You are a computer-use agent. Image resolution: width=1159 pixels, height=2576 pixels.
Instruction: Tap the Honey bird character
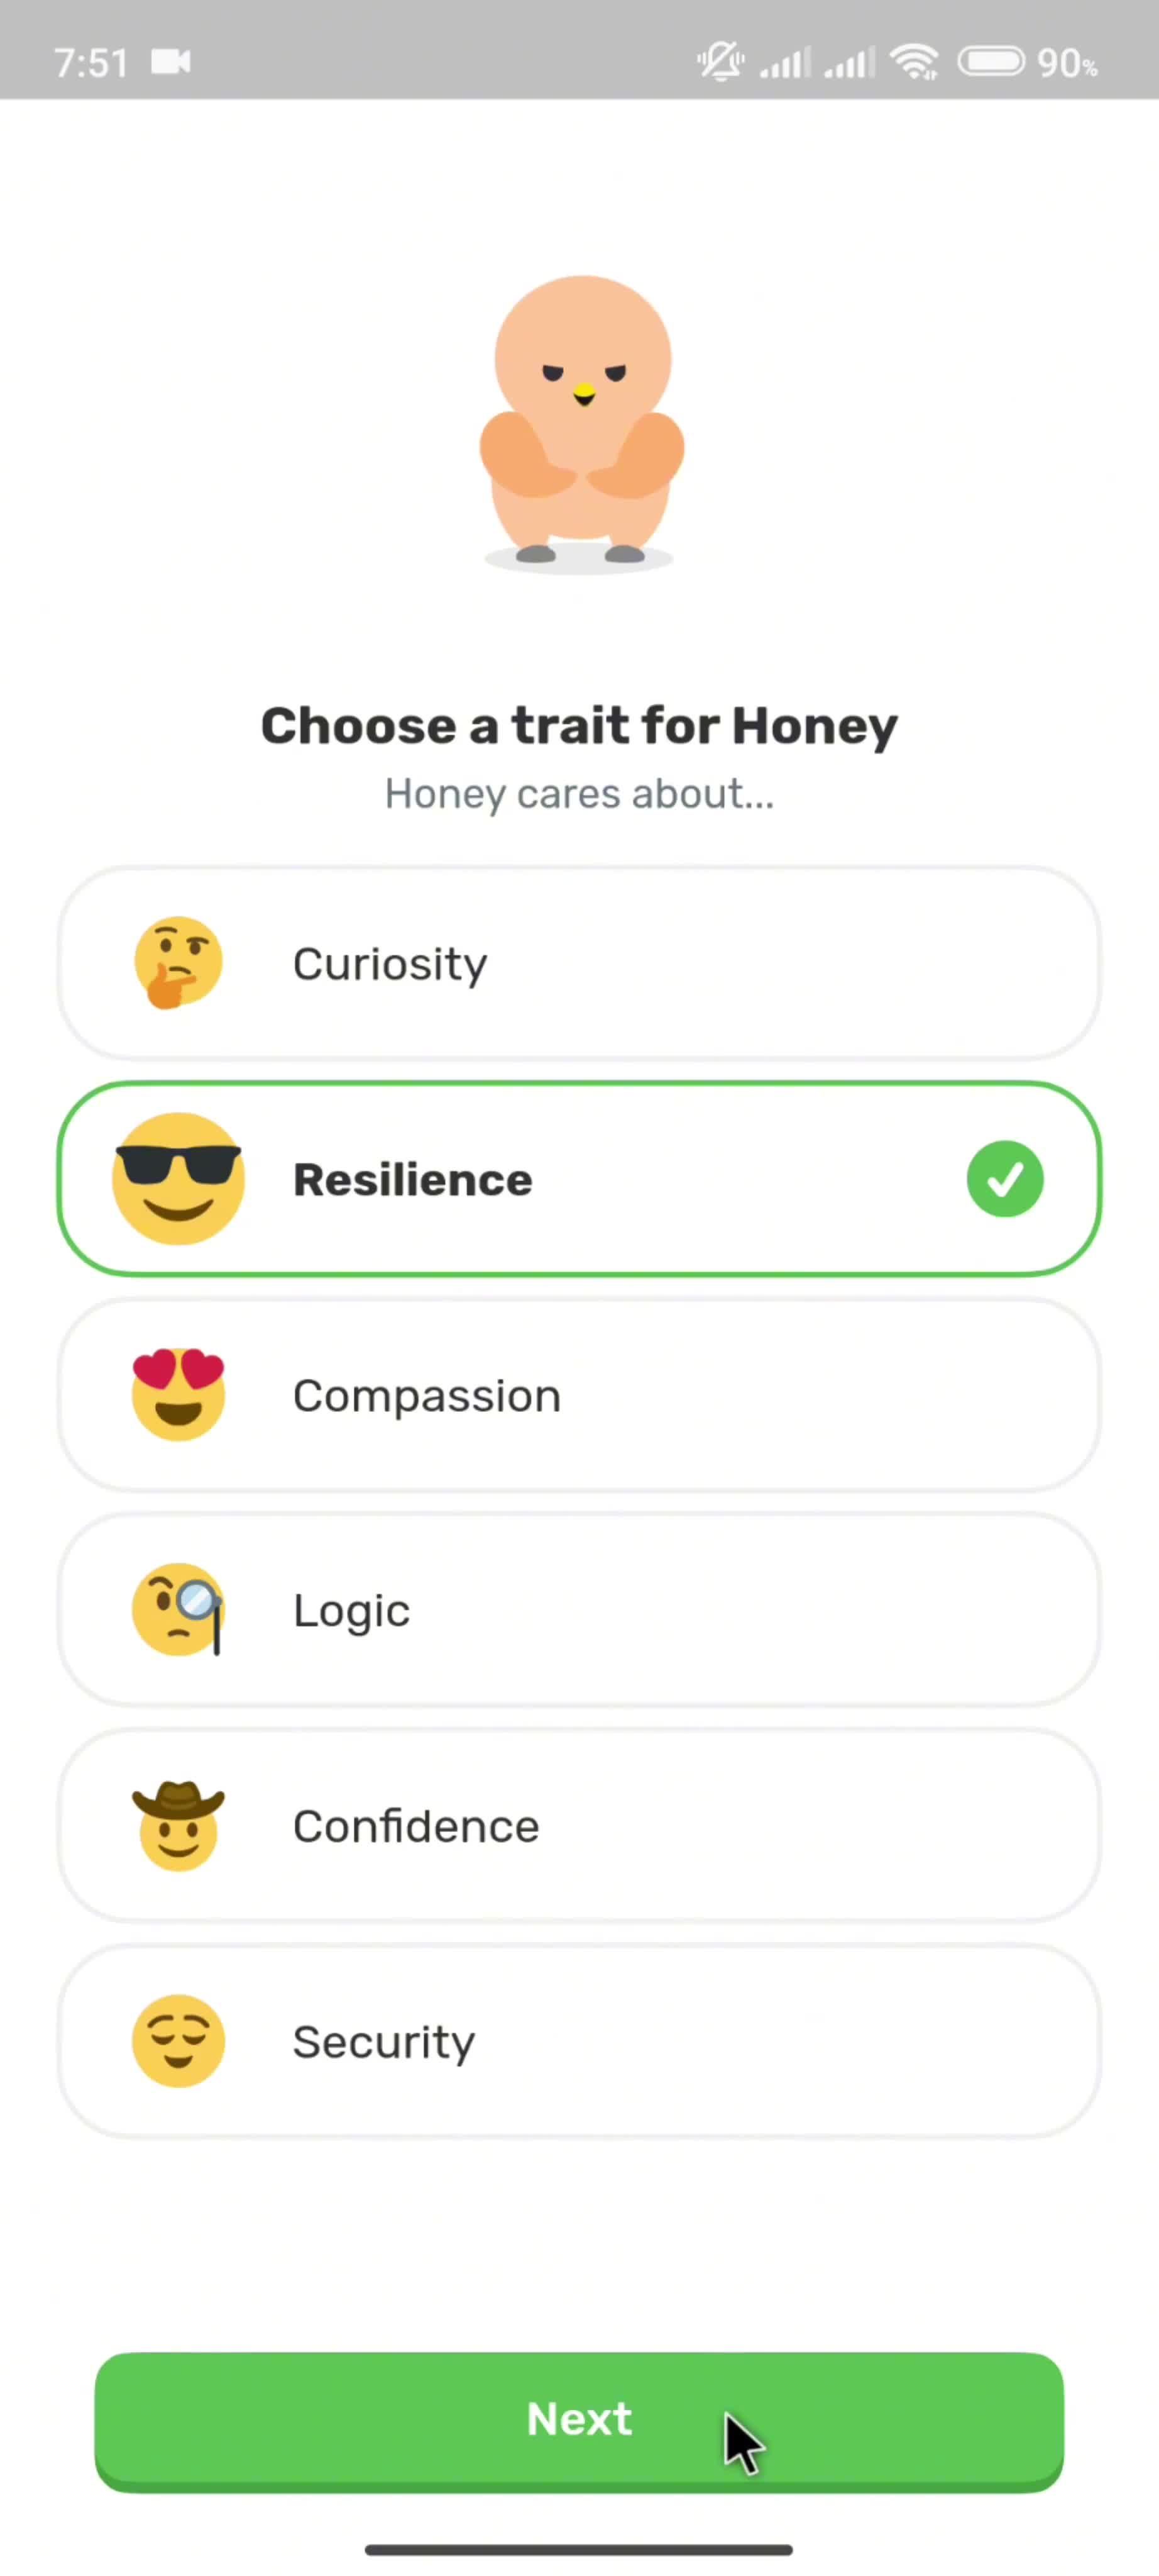(581, 424)
